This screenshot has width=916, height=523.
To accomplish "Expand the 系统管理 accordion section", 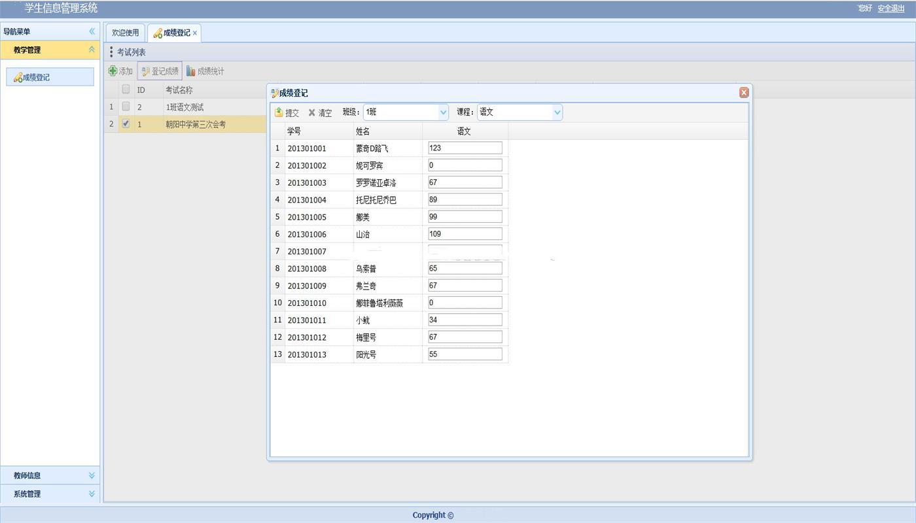I will [x=92, y=494].
